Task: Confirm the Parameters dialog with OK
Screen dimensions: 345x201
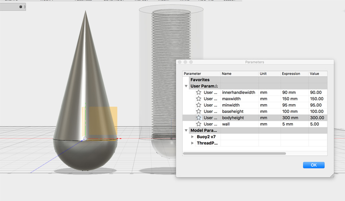Action: (x=314, y=165)
